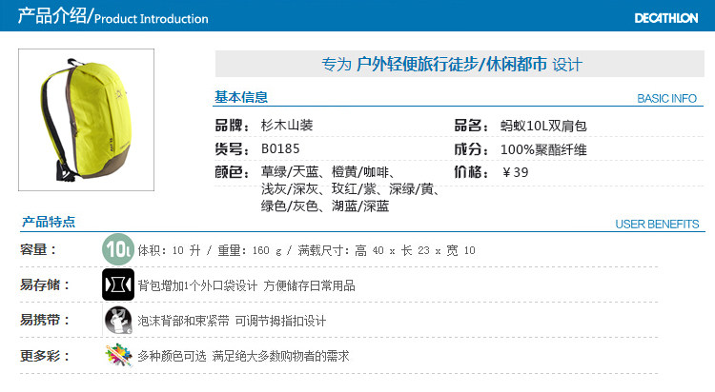
Task: Click the 易存储 row label
Action: (x=45, y=284)
